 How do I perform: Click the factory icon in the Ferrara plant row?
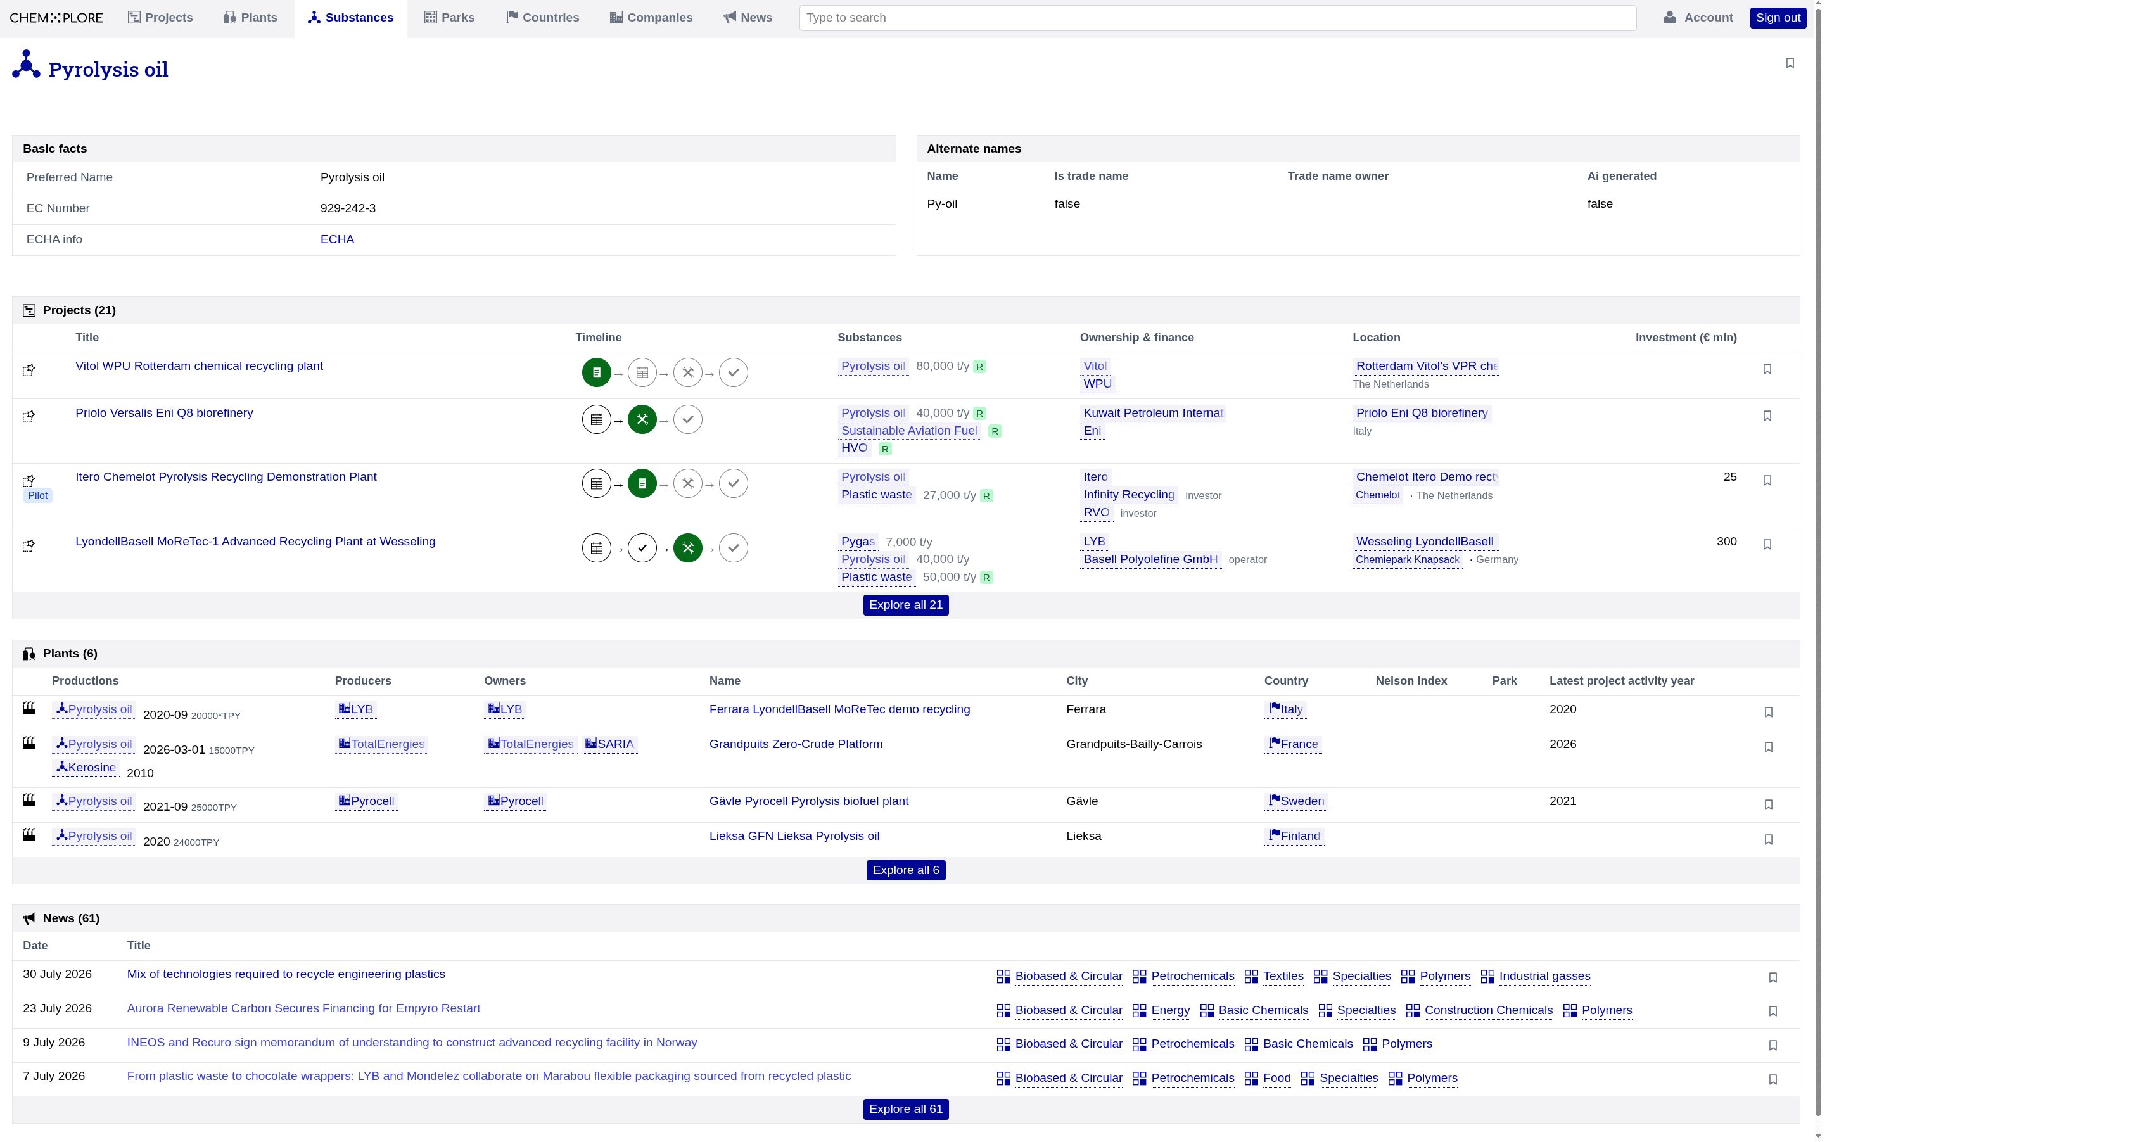[29, 708]
